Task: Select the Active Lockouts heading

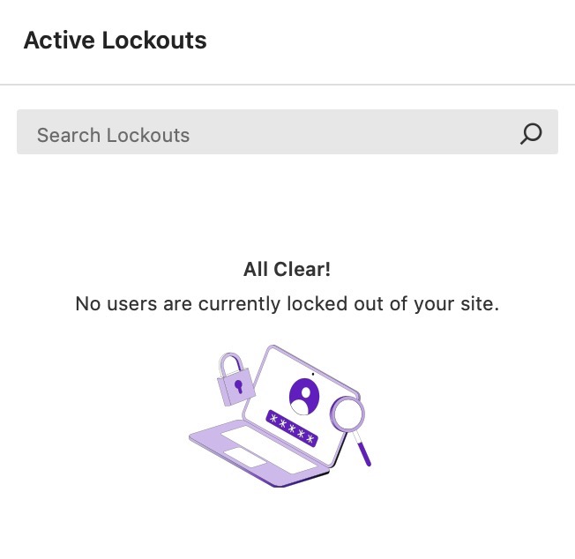Action: 115,40
